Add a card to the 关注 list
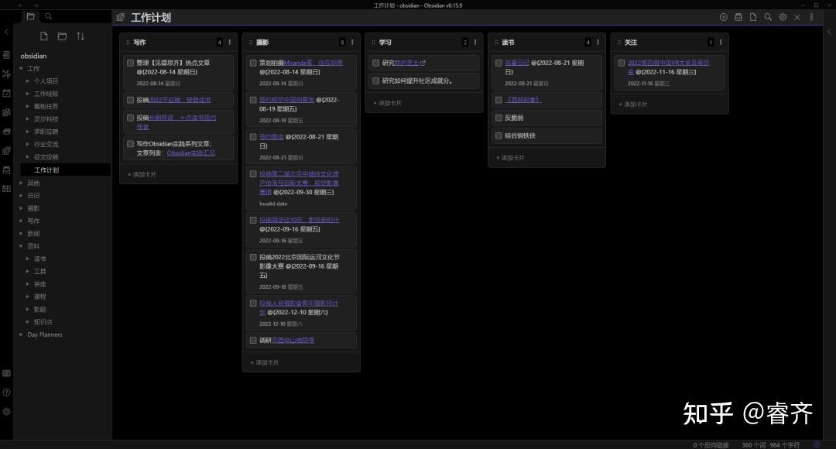Screen dimensions: 836x449 633,105
